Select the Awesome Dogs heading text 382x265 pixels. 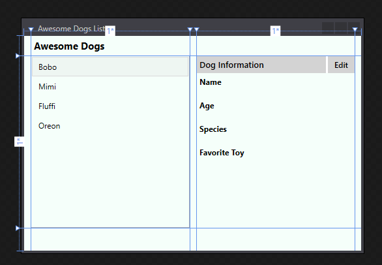pyautogui.click(x=69, y=46)
